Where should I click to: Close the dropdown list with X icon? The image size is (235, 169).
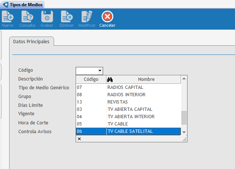click(x=79, y=139)
